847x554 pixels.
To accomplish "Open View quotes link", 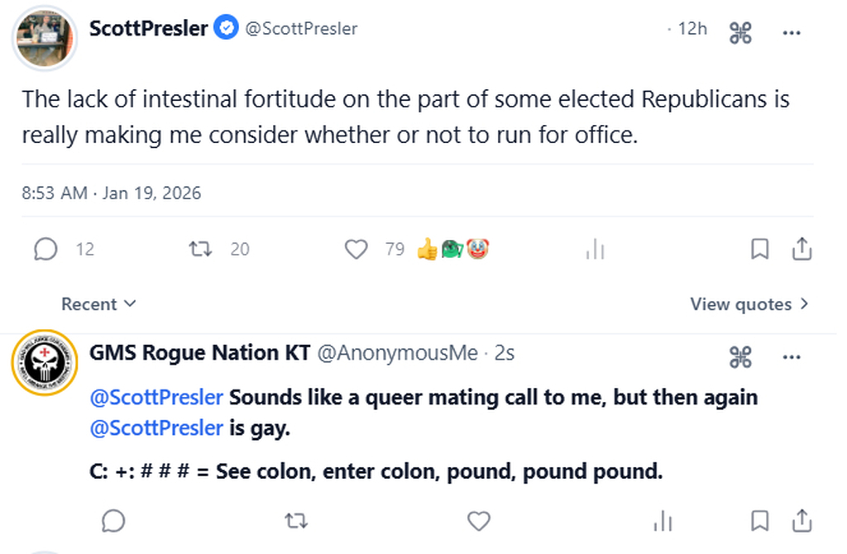I will click(x=749, y=304).
